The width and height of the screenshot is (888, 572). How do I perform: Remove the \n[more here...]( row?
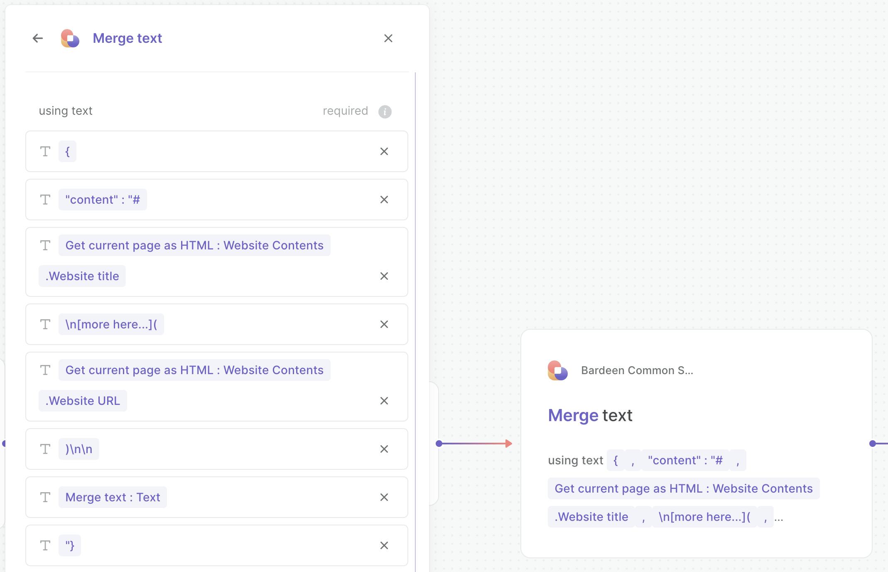[384, 324]
